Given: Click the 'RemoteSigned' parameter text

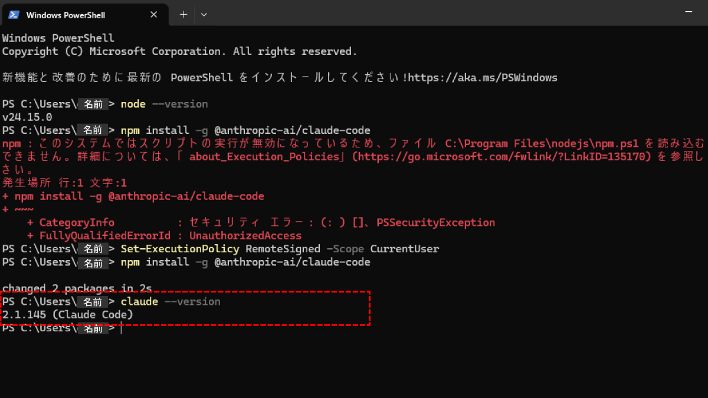Looking at the screenshot, I should pos(283,249).
